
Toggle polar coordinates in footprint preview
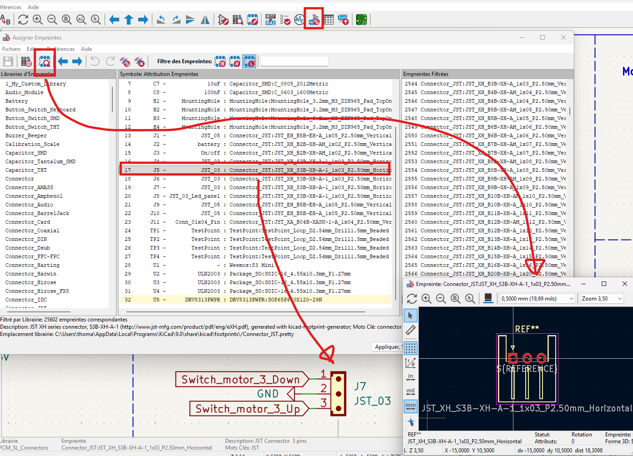(x=411, y=363)
